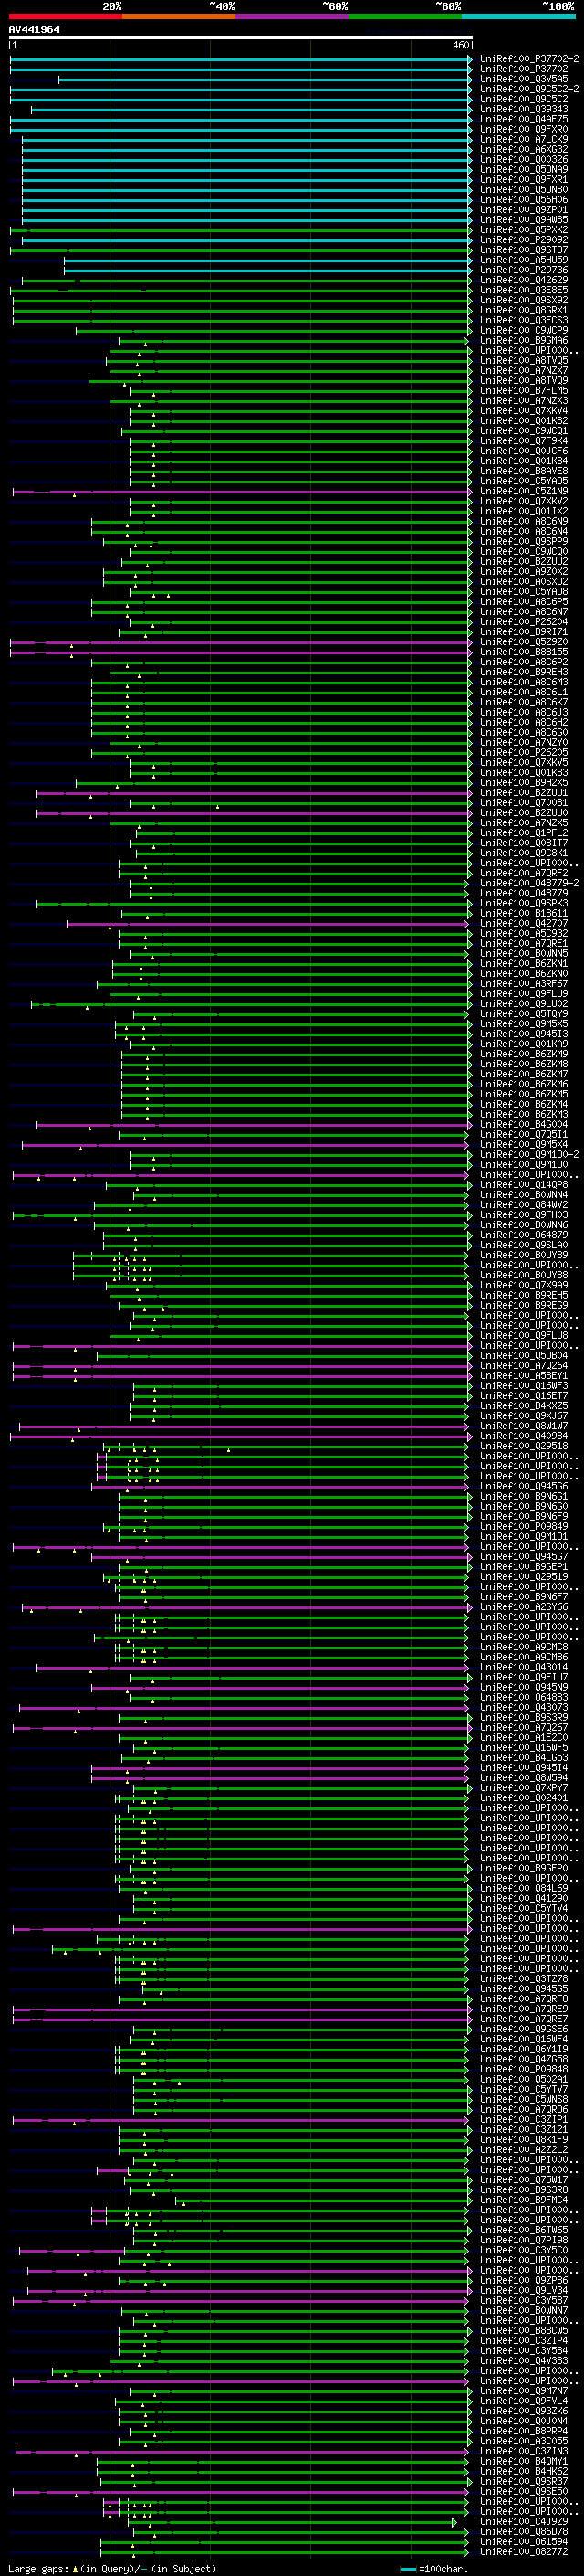Select the UniRef100_B8B155 hit label
Screen dimensions: 584x2576
523,652
